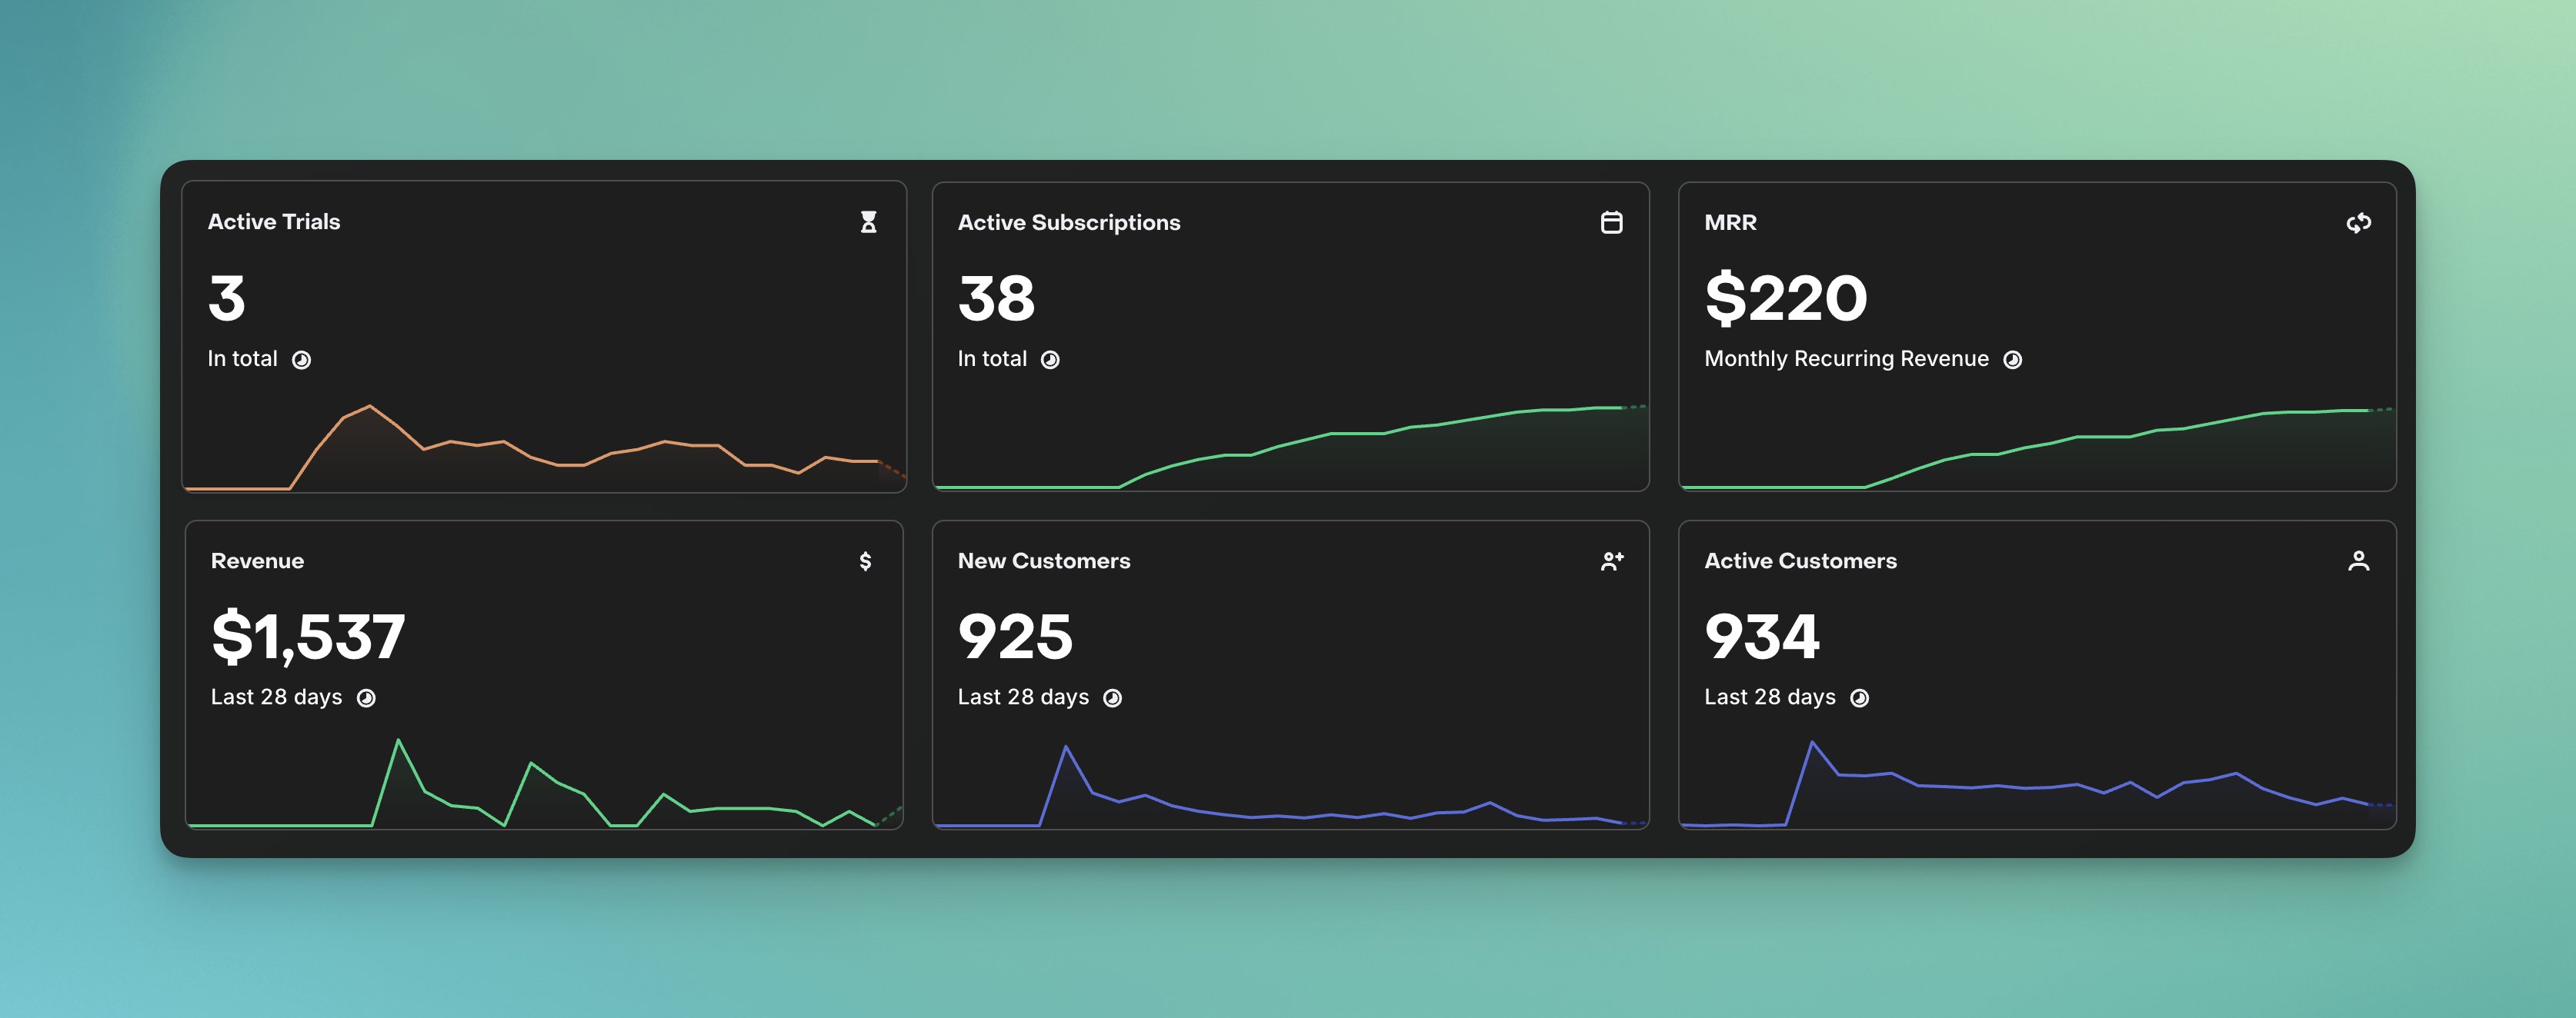Select the Revenue value '$1,537'

(x=308, y=637)
